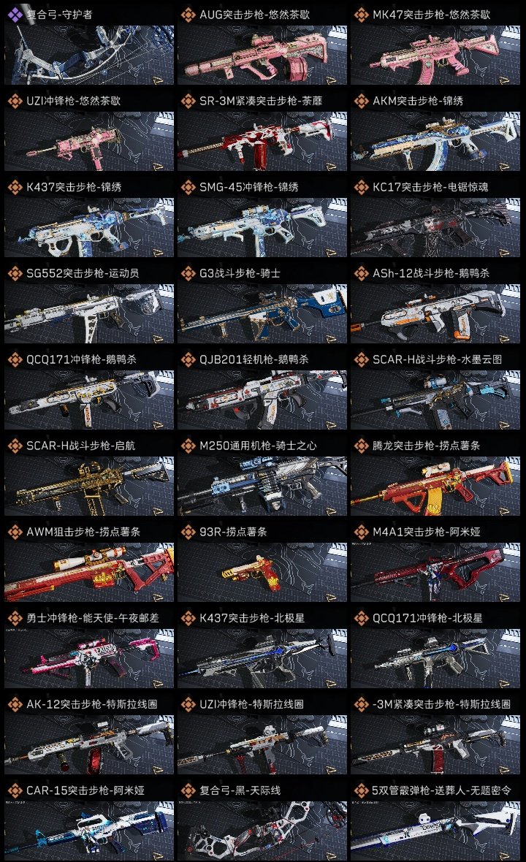The image size is (526, 862).
Task: Open the 勇士冲锋枪-能天使-午夜邮差 skin image
Action: point(89,659)
